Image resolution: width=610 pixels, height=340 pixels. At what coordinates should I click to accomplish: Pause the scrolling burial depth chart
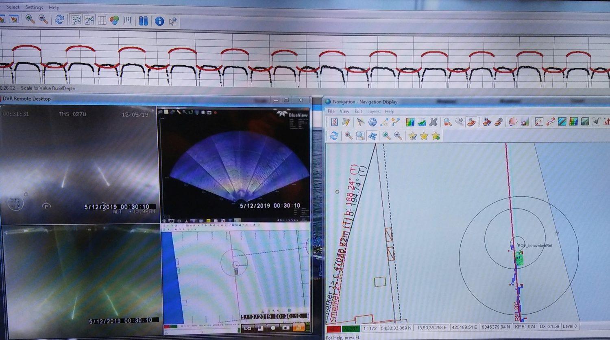(143, 21)
